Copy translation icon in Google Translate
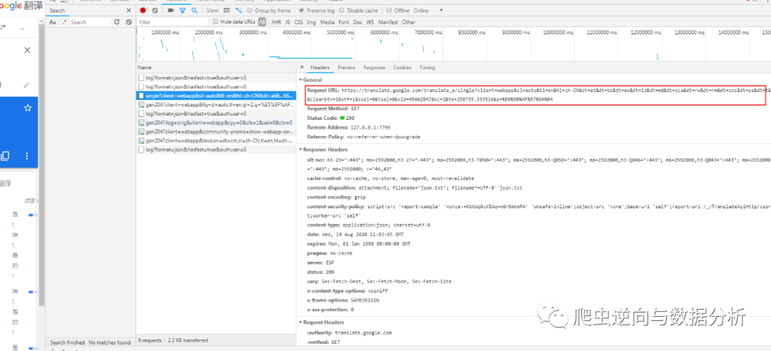The height and width of the screenshot is (351, 771). (5, 156)
